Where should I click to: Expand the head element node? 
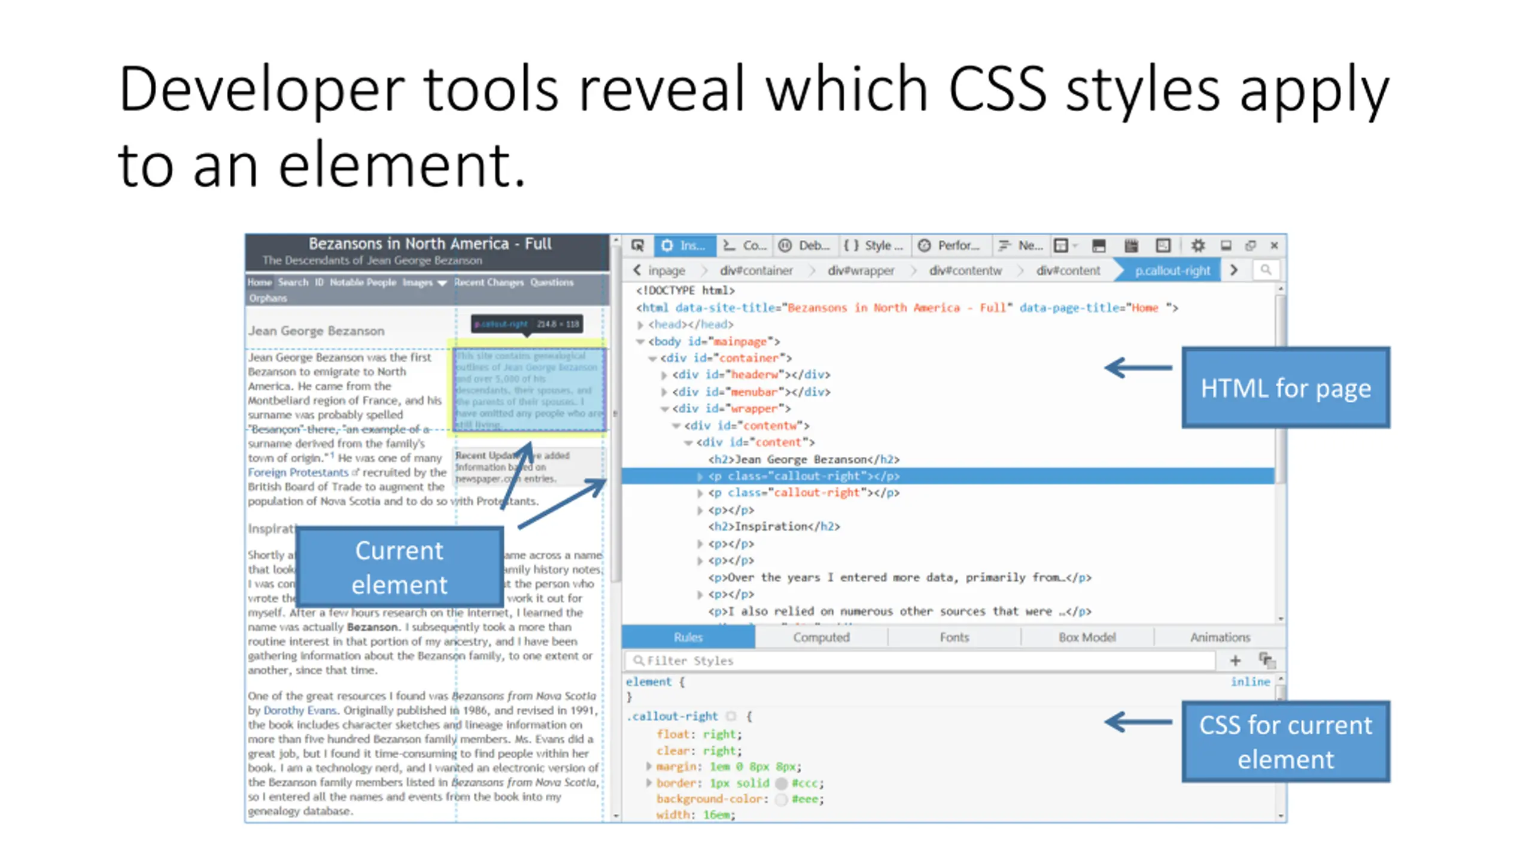(640, 325)
